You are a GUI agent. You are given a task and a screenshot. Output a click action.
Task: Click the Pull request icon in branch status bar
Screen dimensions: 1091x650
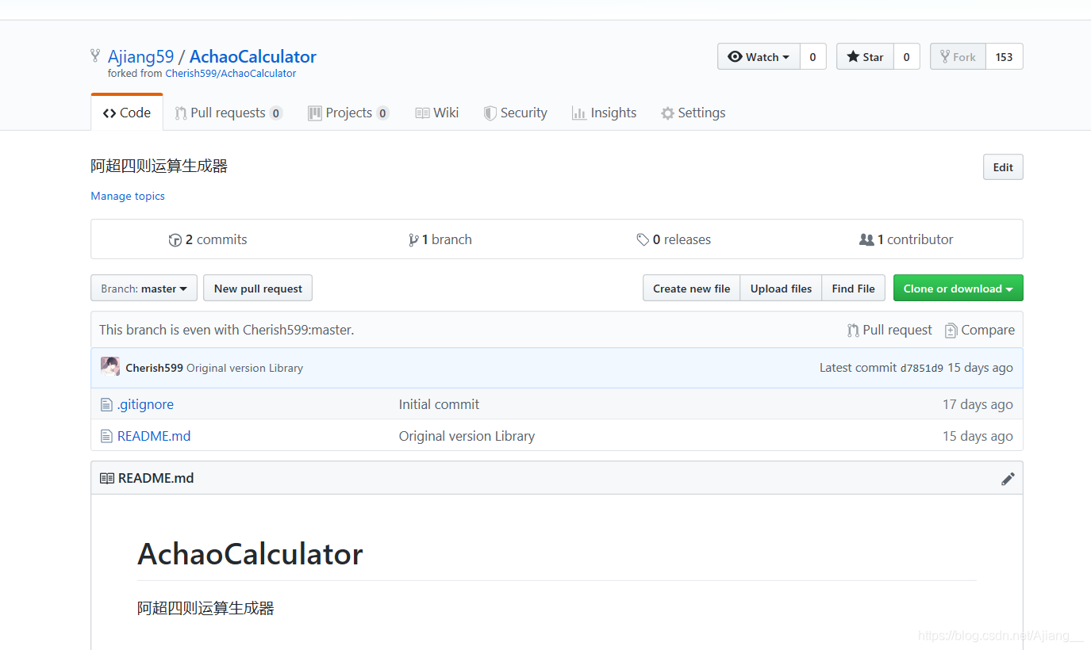[853, 330]
